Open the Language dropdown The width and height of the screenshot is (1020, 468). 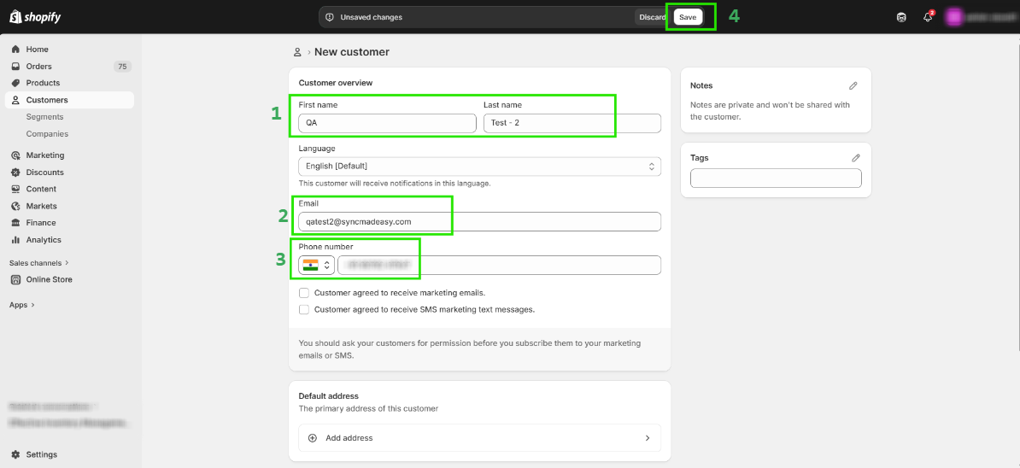479,166
